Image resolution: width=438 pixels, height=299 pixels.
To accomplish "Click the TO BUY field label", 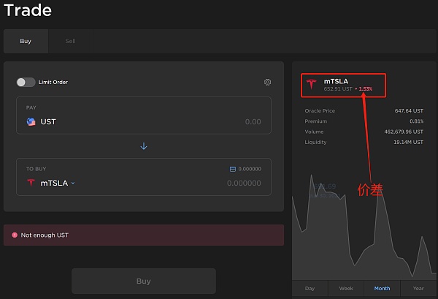I will point(36,169).
